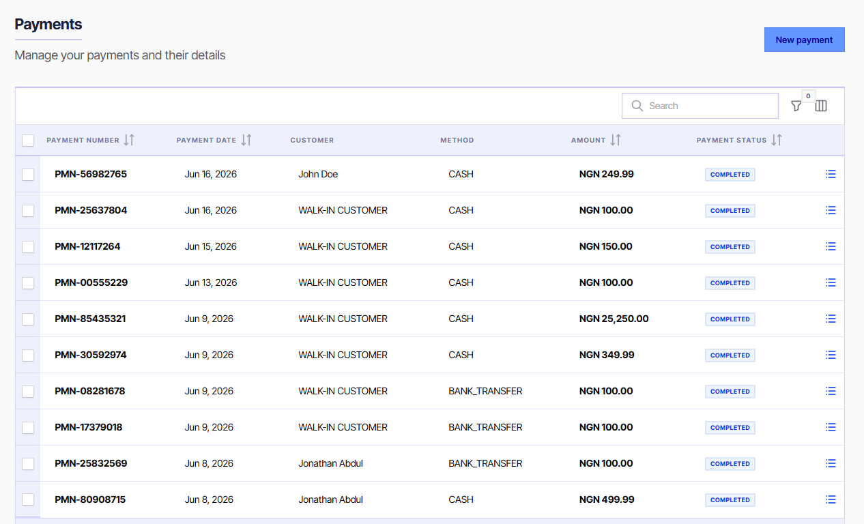Viewport: 864px width, 524px height.
Task: Open payment PMN-80908715
Action: (90, 499)
